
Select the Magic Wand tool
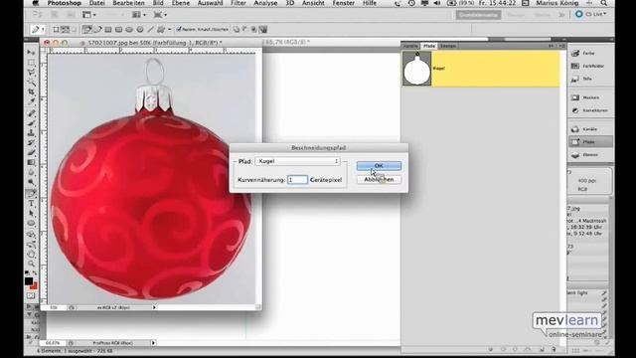[31, 82]
